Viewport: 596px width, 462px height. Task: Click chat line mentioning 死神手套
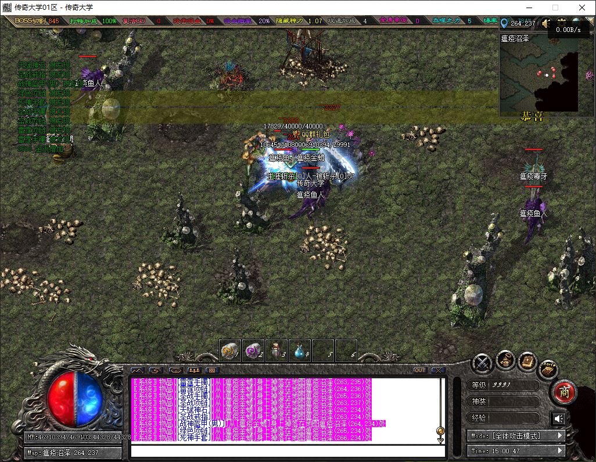(252, 438)
